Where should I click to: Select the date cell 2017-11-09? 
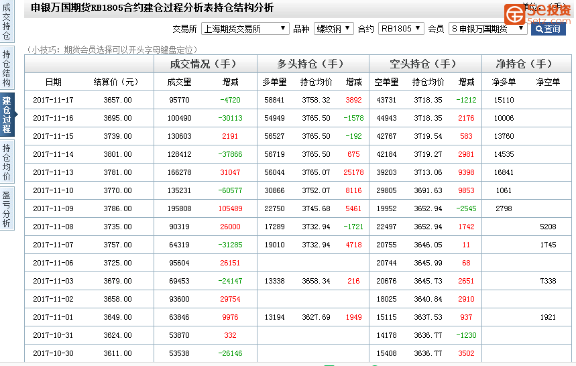click(x=53, y=208)
